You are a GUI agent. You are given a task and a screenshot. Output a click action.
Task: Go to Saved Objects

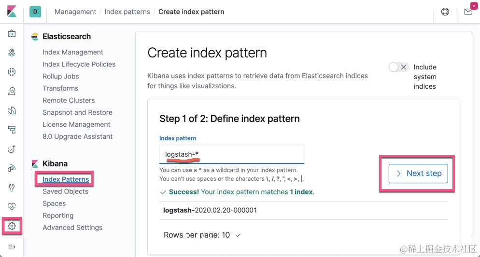point(65,191)
